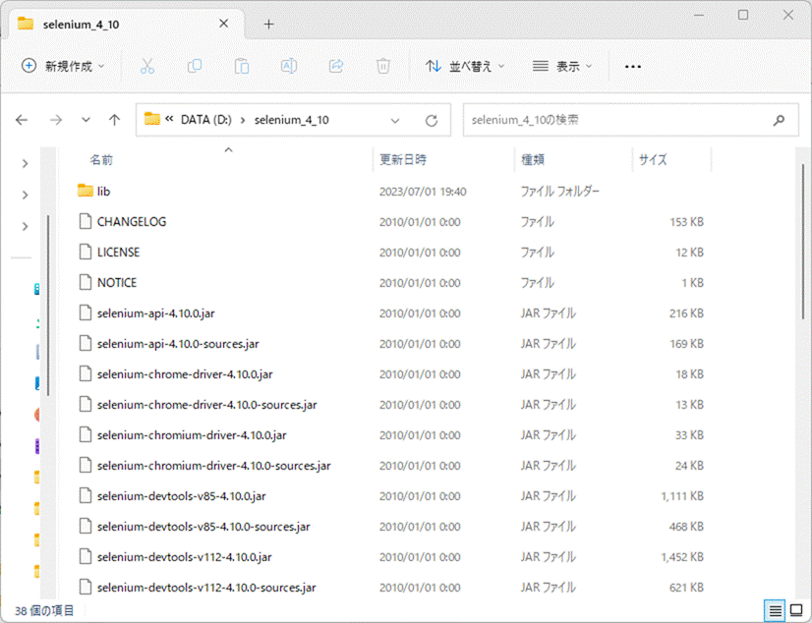Open the 並べ替え (Sort) dropdown
The width and height of the screenshot is (812, 623).
[465, 66]
